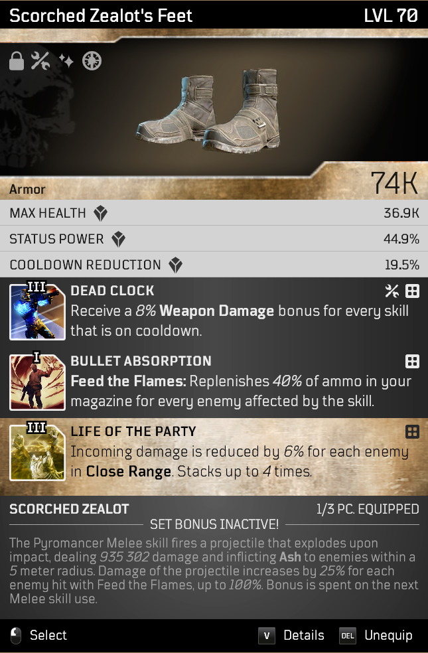Click the grid icon on Life of the Party
428x653 pixels.
coord(412,432)
